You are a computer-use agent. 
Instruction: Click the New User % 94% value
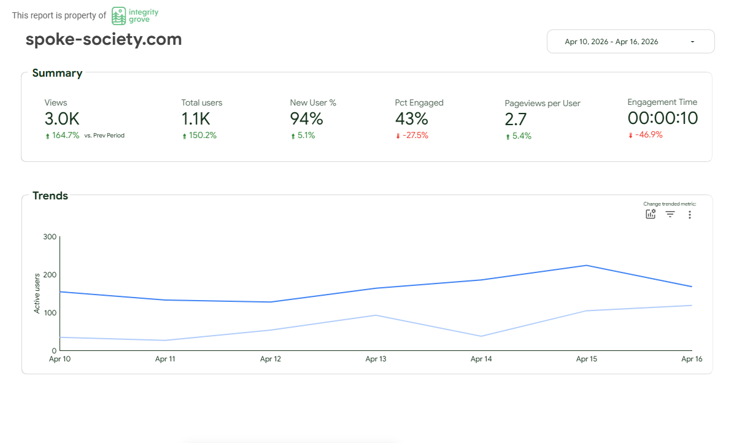click(306, 118)
